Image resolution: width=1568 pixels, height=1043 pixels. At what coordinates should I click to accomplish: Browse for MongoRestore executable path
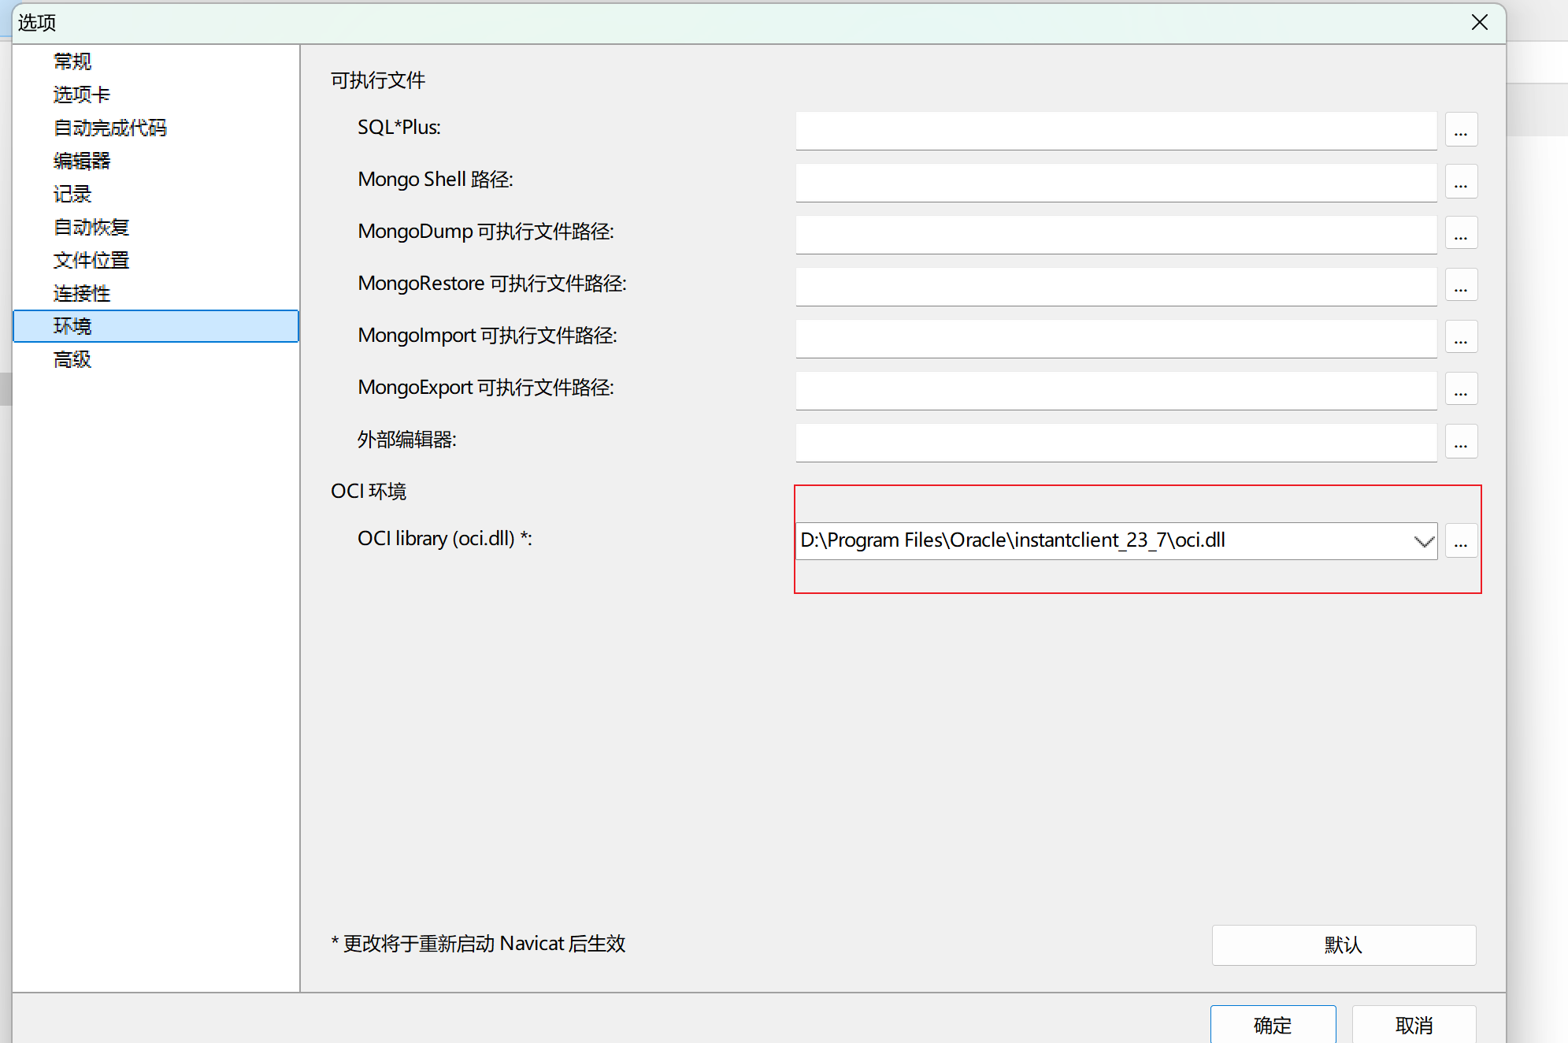1461,286
